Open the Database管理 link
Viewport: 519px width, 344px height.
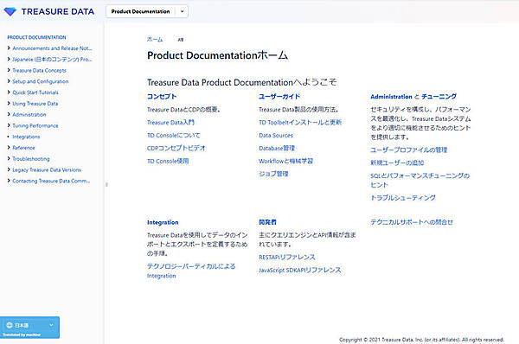[277, 148]
